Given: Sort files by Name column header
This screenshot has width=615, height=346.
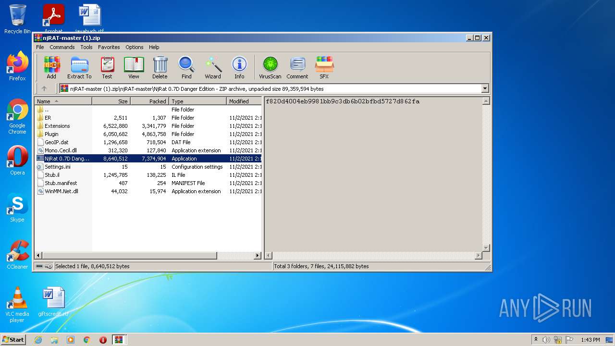Looking at the screenshot, I should [63, 101].
